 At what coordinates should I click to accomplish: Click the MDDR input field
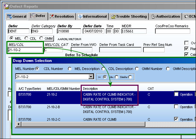[x=134, y=31]
